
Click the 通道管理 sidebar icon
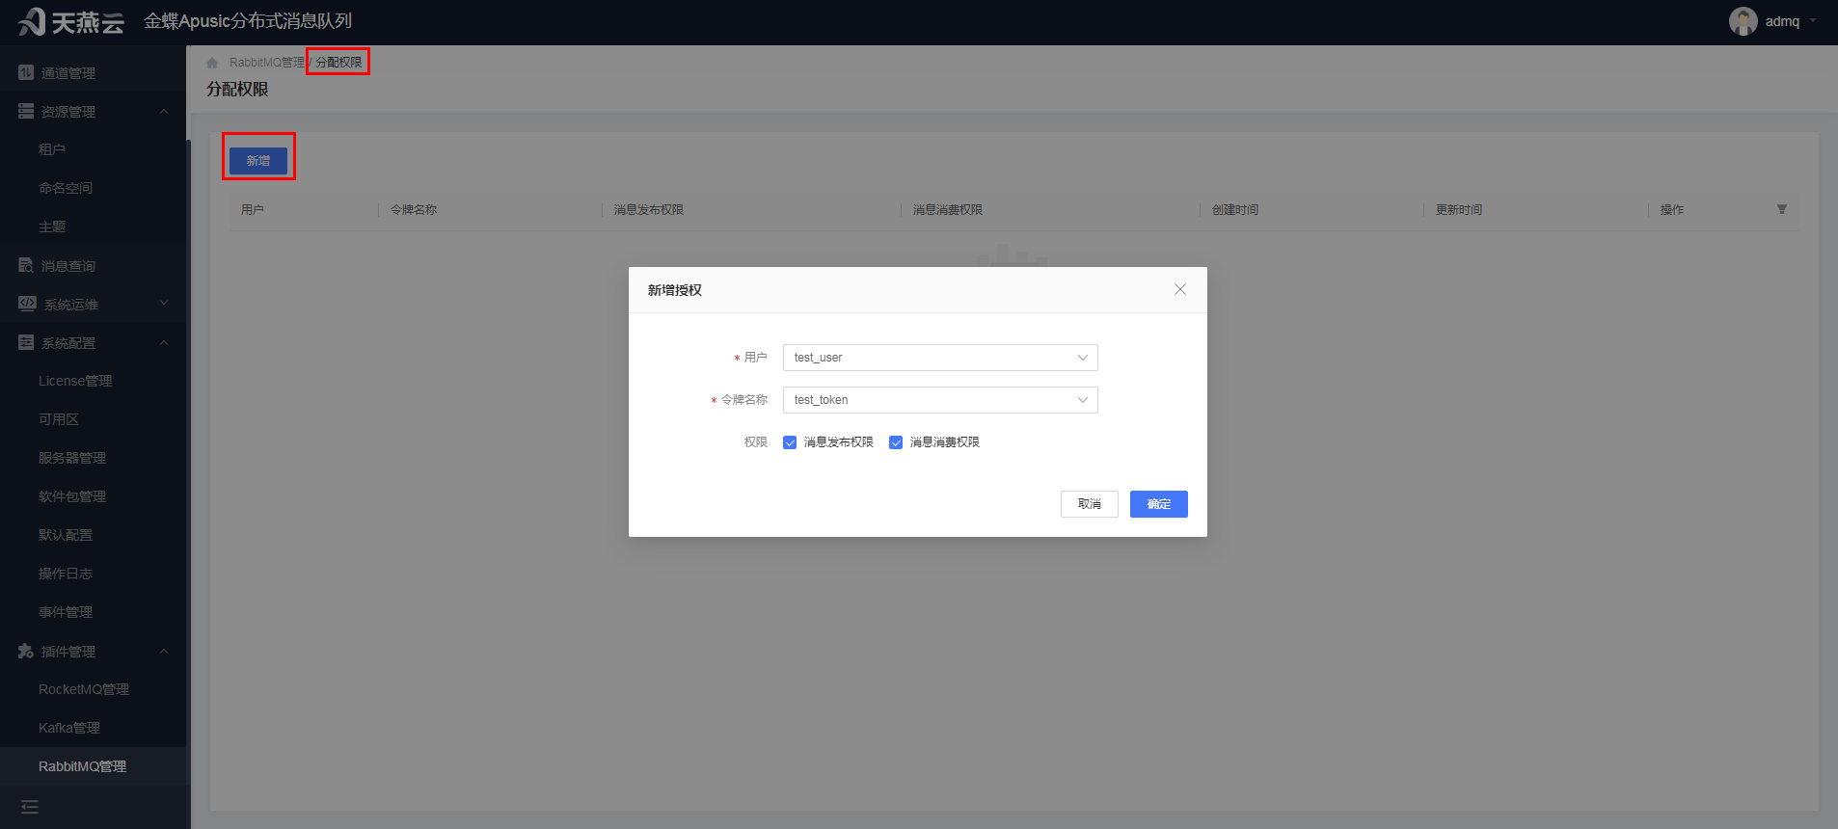[26, 72]
